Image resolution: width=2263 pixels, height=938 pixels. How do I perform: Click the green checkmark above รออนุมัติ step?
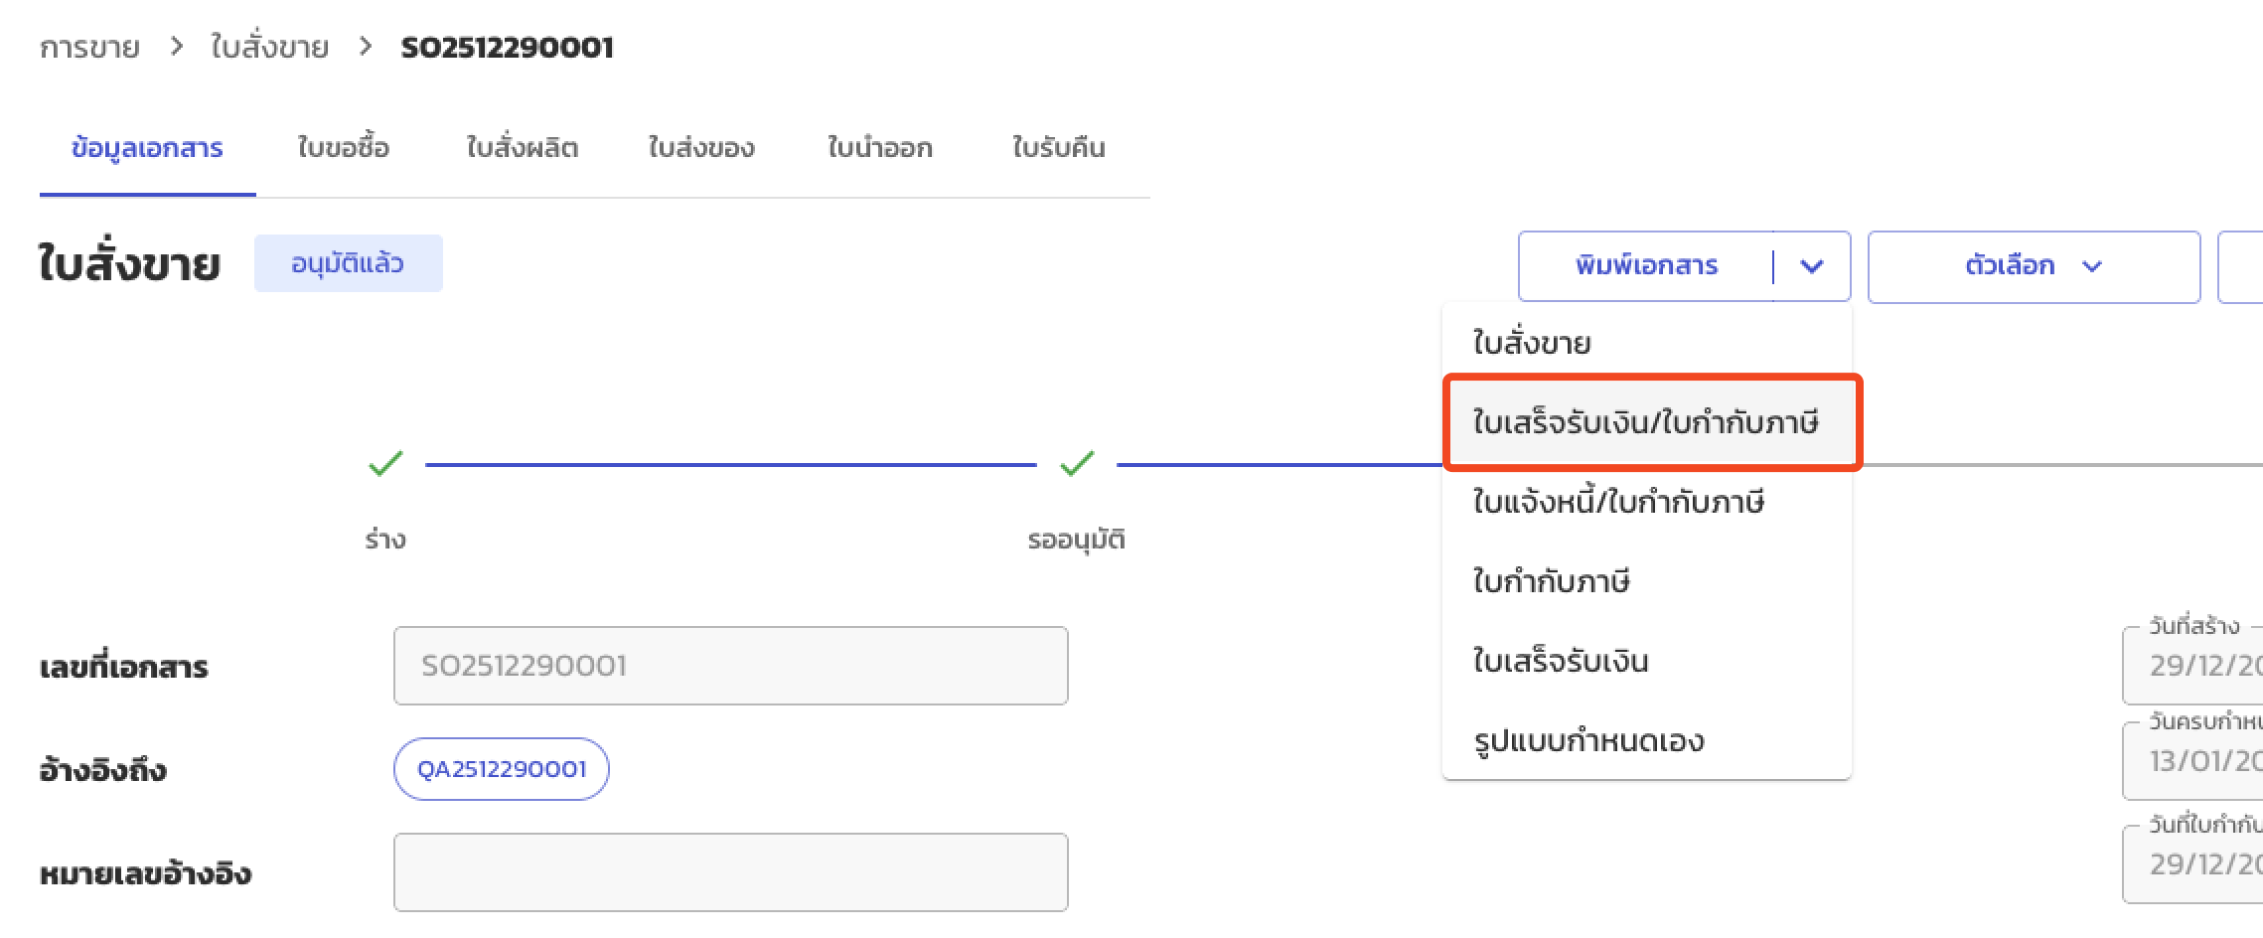point(1077,463)
